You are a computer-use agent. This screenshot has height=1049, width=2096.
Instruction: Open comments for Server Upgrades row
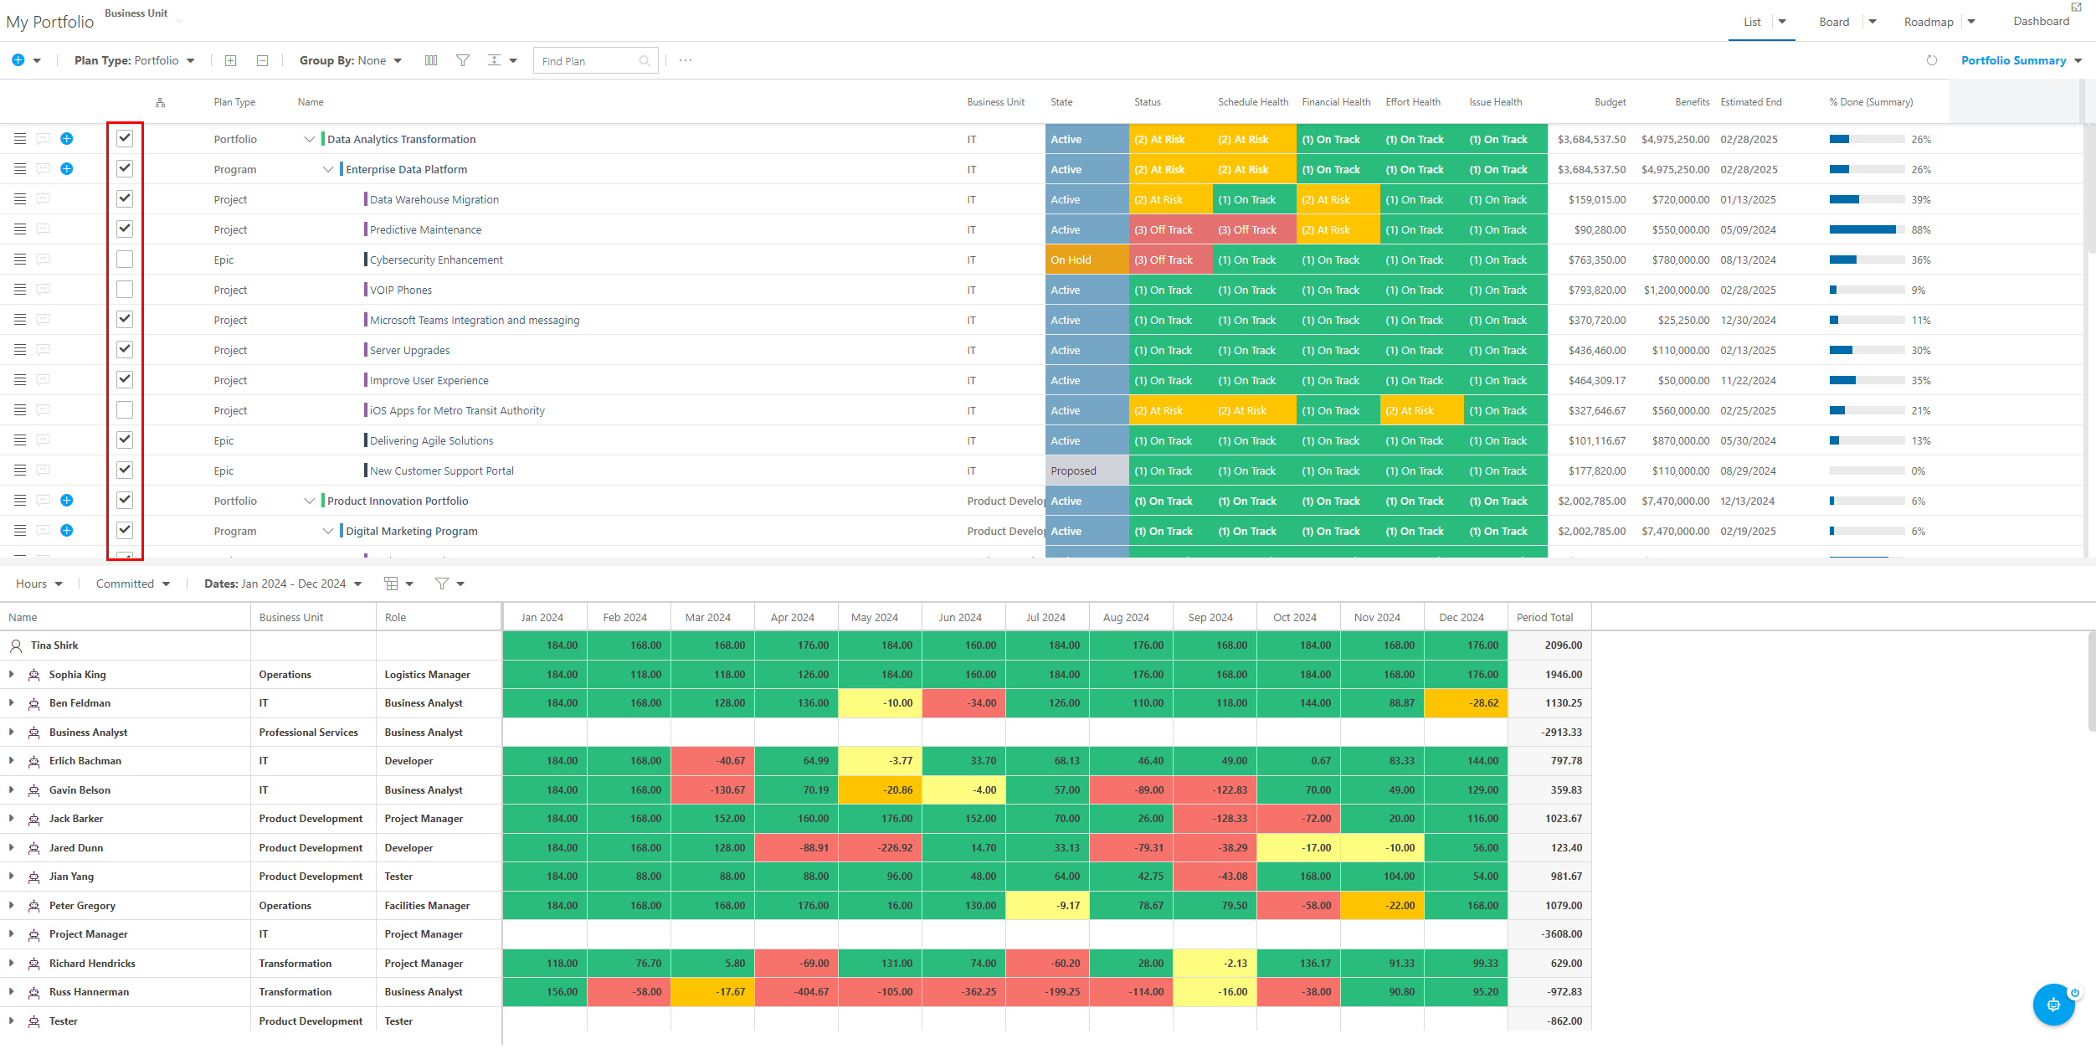click(43, 350)
